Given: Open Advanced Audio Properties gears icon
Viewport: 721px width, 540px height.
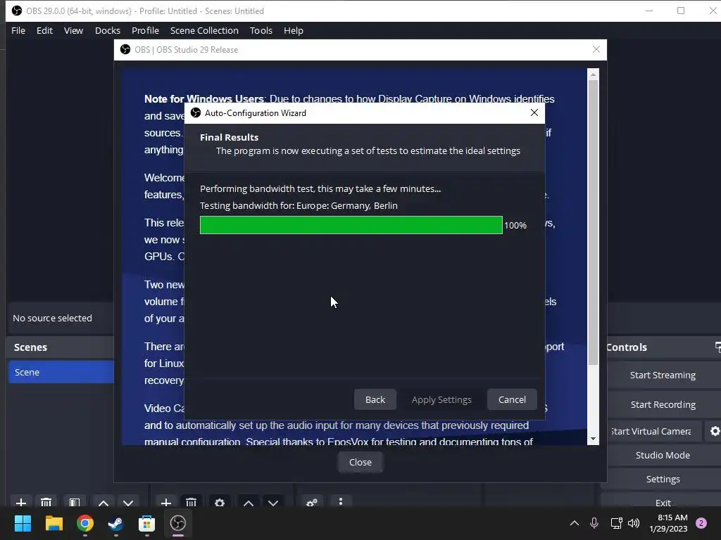Looking at the screenshot, I should [x=312, y=502].
